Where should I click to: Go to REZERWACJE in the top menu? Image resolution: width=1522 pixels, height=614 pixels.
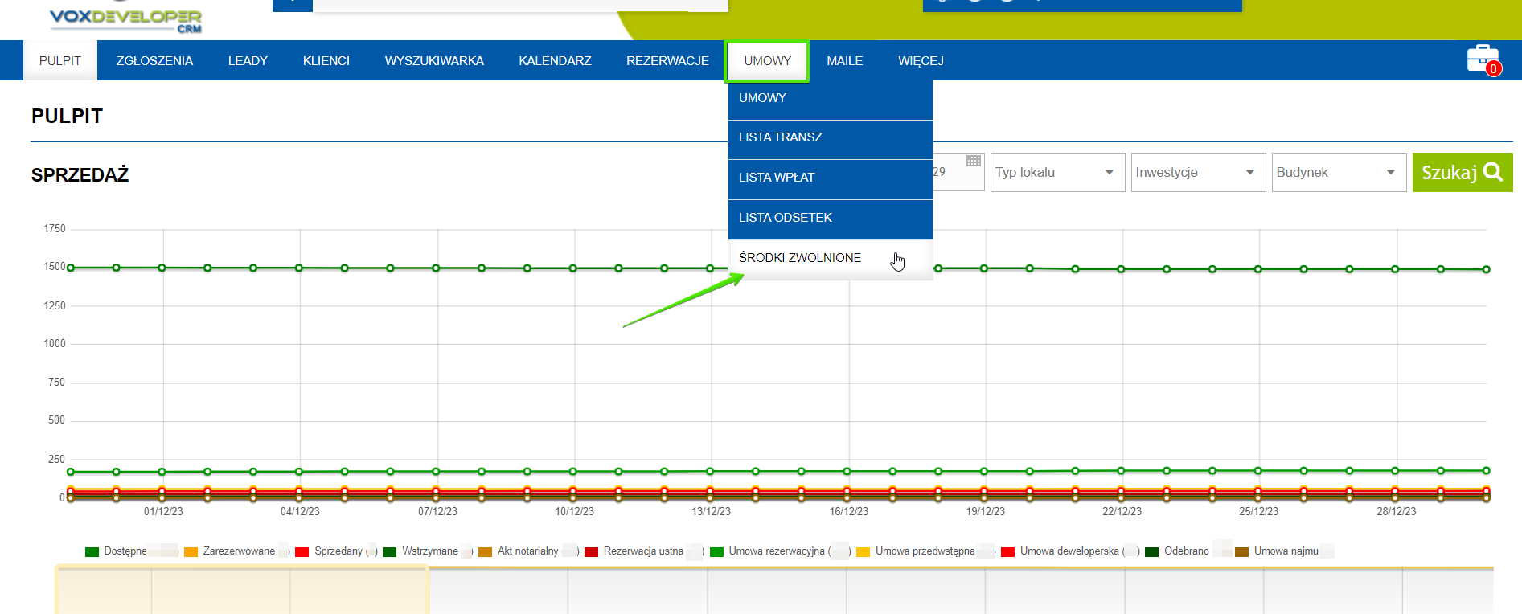pyautogui.click(x=667, y=61)
